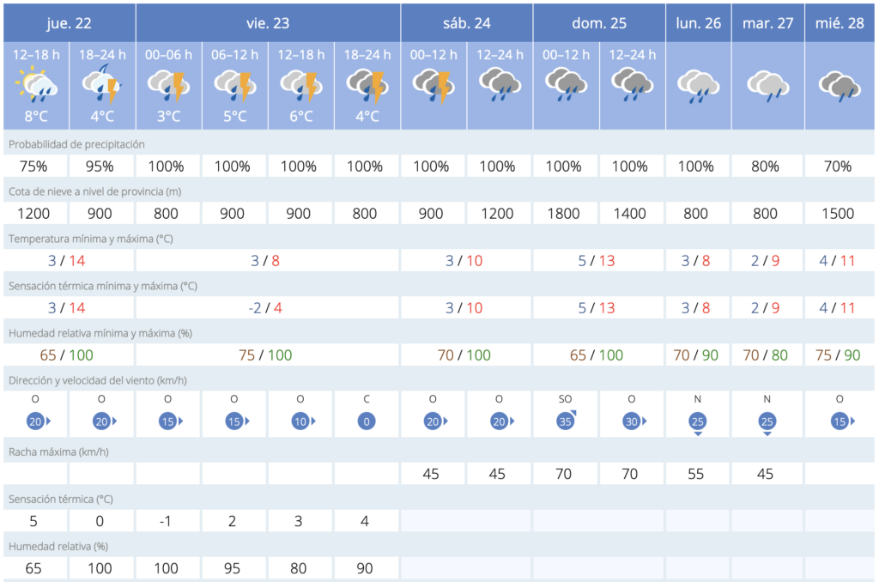Image resolution: width=879 pixels, height=582 pixels.
Task: Click the sunny-rain icon for jue. 22 12–18 h
Action: tap(36, 85)
